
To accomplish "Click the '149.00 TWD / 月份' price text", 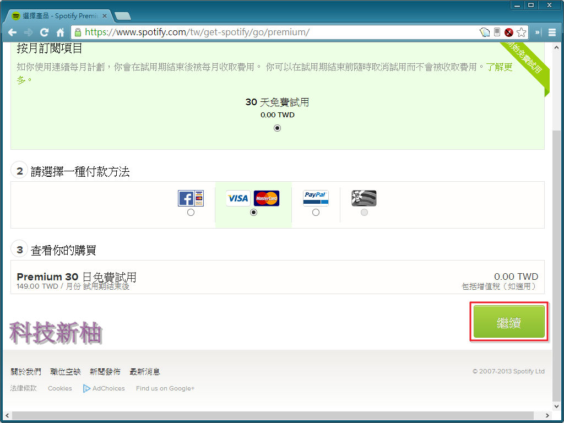I will pyautogui.click(x=48, y=286).
